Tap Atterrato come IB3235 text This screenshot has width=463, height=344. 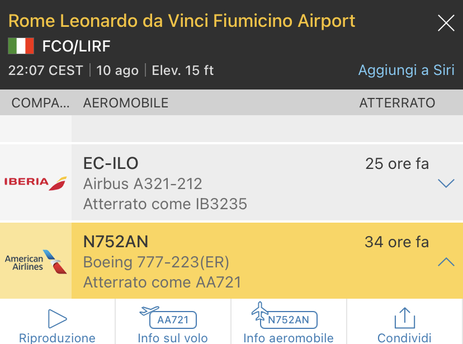point(165,204)
